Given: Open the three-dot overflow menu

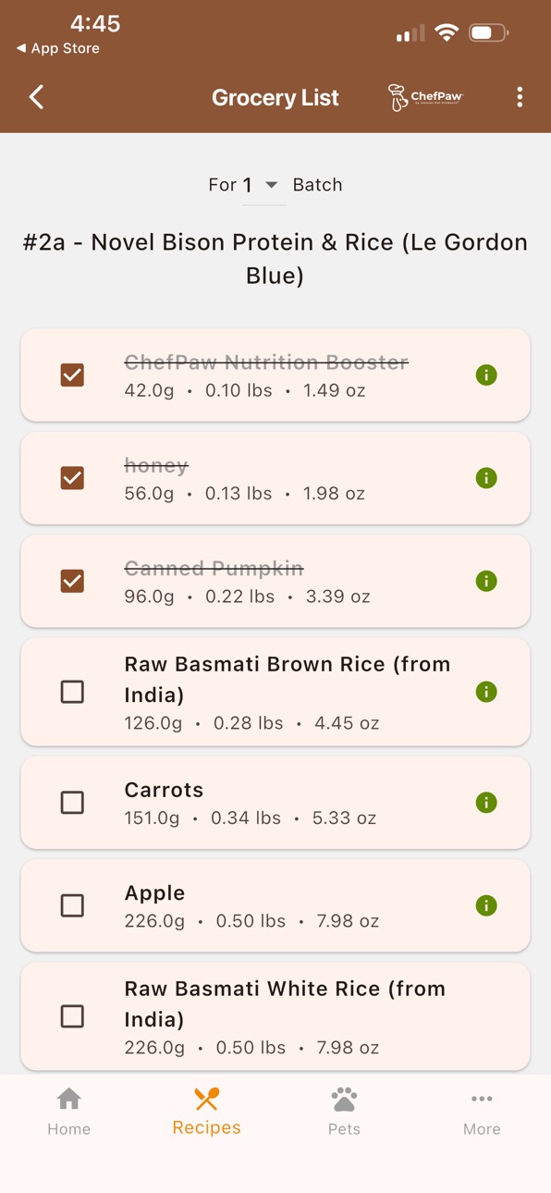Looking at the screenshot, I should click(520, 97).
